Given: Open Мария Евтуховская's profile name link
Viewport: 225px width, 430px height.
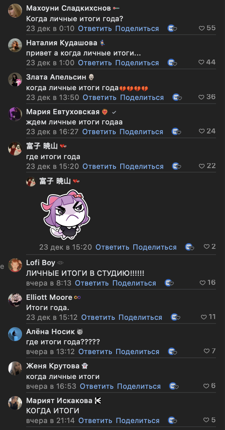Looking at the screenshot, I should [63, 112].
